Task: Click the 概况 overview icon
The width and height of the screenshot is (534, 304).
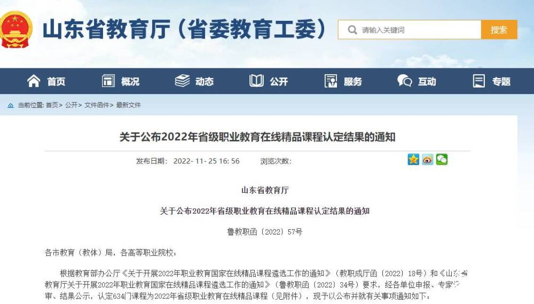Action: coord(108,81)
